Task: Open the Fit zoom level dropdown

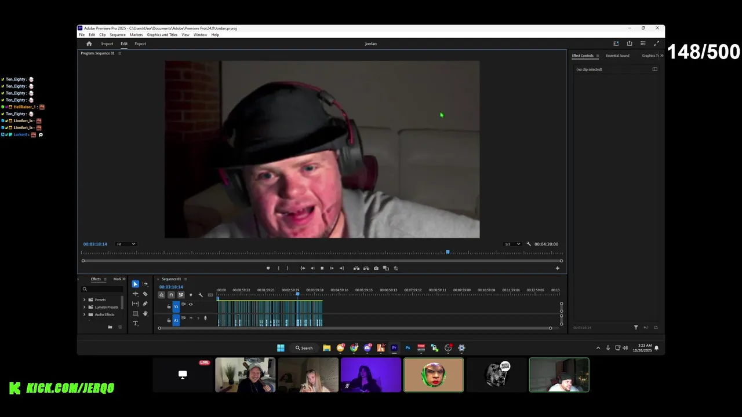Action: (x=126, y=244)
